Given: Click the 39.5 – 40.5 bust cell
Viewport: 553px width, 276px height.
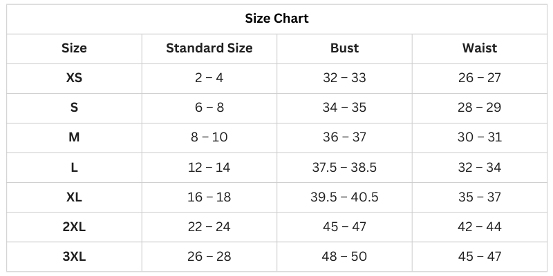Looking at the screenshot, I should click(344, 197).
